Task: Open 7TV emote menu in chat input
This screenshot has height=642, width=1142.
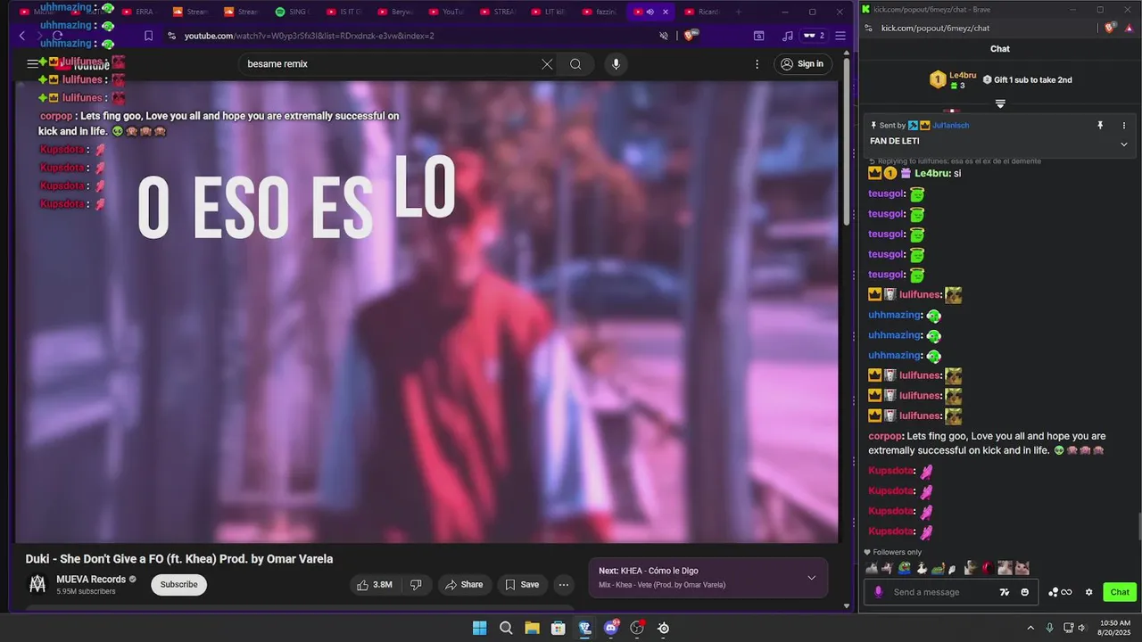Action: tap(1005, 592)
